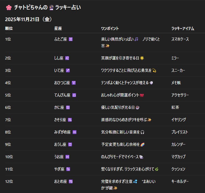Click the cherry blossom emoji in the title

pos(9,8)
